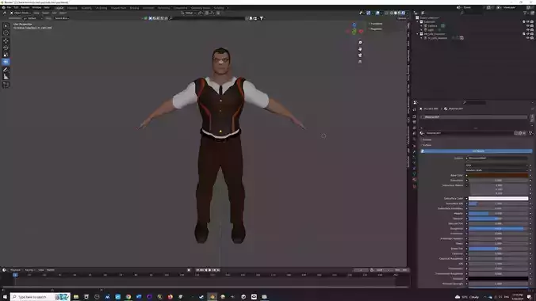Hide Light using its eye icon

[528, 30]
